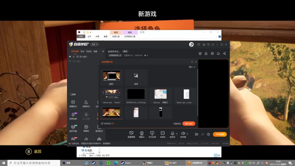Open the Explorer 文件 menu tab
The height and width of the screenshot is (166, 295).
(x=81, y=37)
